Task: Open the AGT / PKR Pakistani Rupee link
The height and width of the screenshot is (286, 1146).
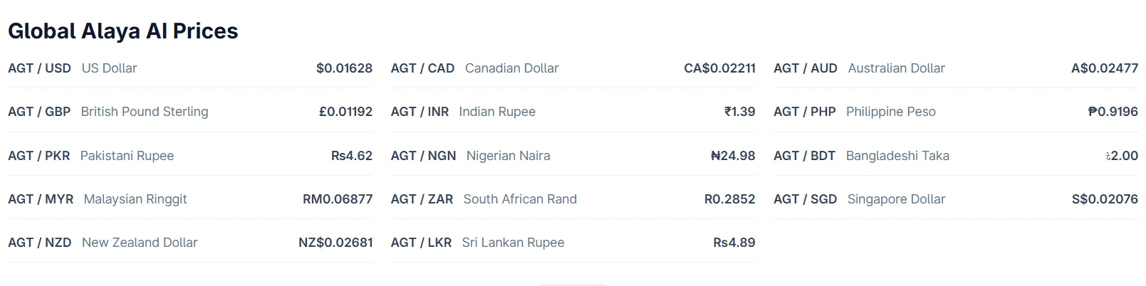Action: tap(190, 155)
